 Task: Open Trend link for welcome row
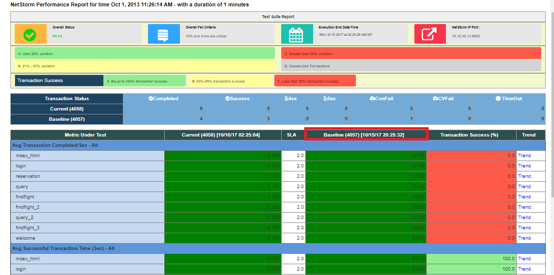(525, 238)
